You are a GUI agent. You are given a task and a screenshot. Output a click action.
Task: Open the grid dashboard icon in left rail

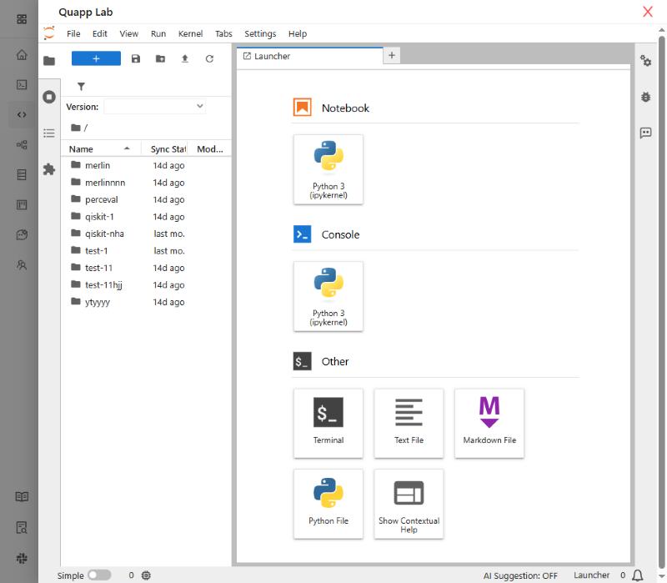pyautogui.click(x=22, y=19)
